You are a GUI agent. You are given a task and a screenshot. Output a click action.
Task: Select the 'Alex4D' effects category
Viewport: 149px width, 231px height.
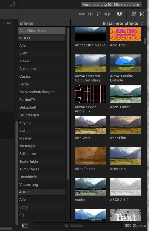[x=42, y=61]
